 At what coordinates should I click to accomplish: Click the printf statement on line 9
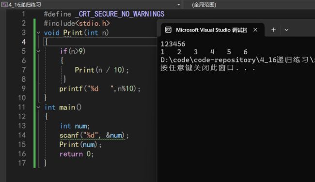point(100,89)
